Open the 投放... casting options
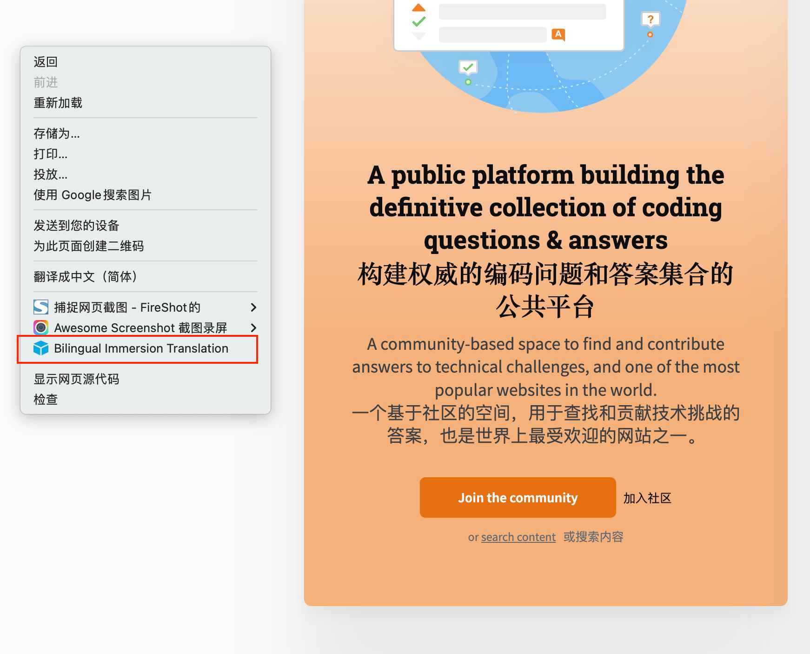This screenshot has width=810, height=654. [50, 174]
